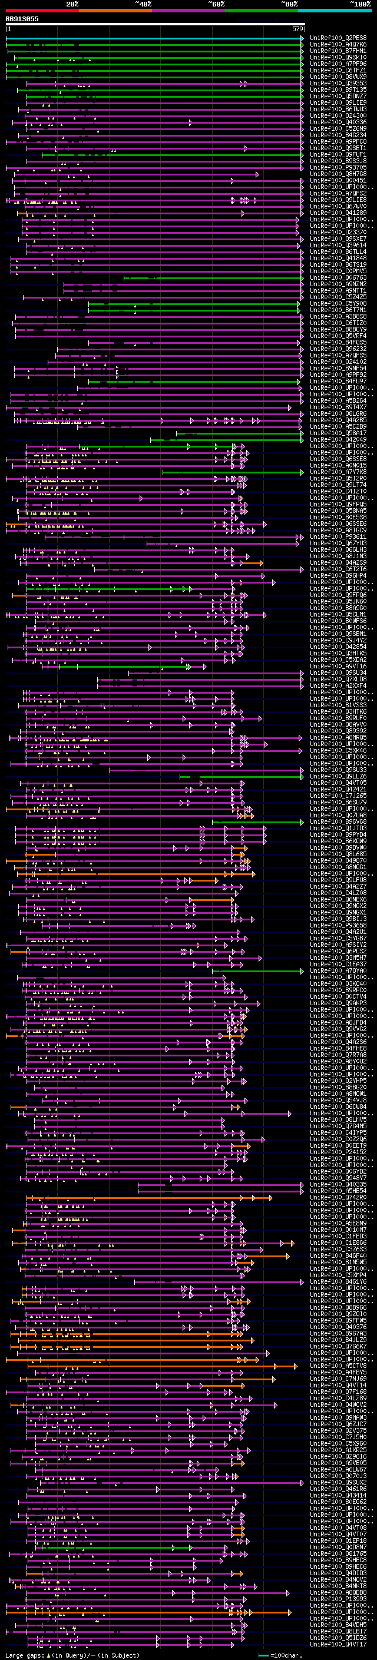
Task: Click hit UniRef100_C6T2T6
Action: pyautogui.click(x=338, y=569)
